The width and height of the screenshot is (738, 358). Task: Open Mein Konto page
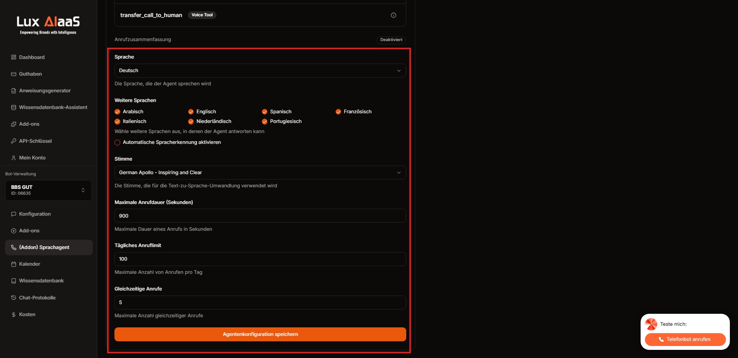(x=49, y=158)
